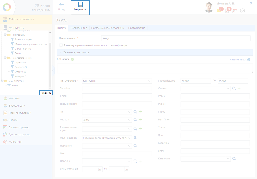
Task: Click the search magnifier next to Категории
Action: coord(234,159)
